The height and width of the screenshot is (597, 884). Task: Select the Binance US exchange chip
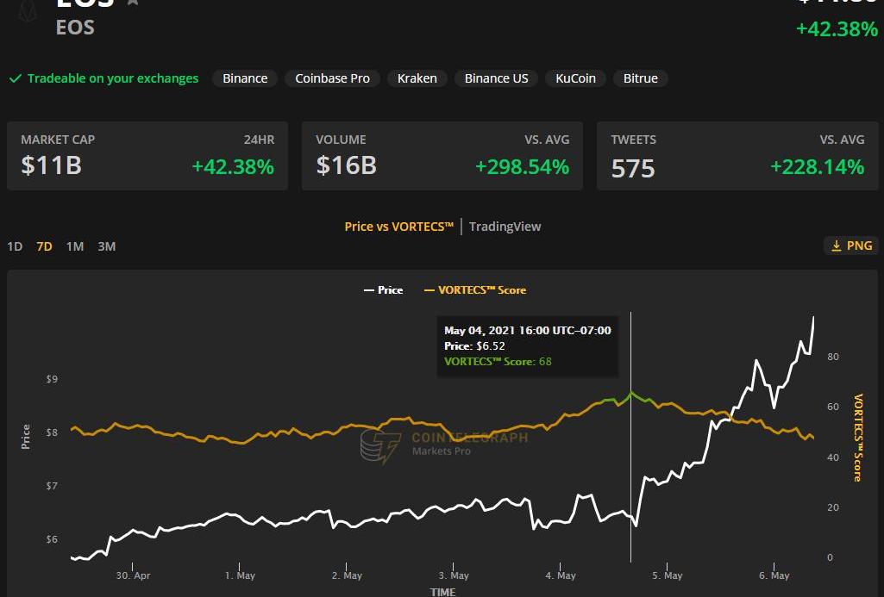(496, 78)
